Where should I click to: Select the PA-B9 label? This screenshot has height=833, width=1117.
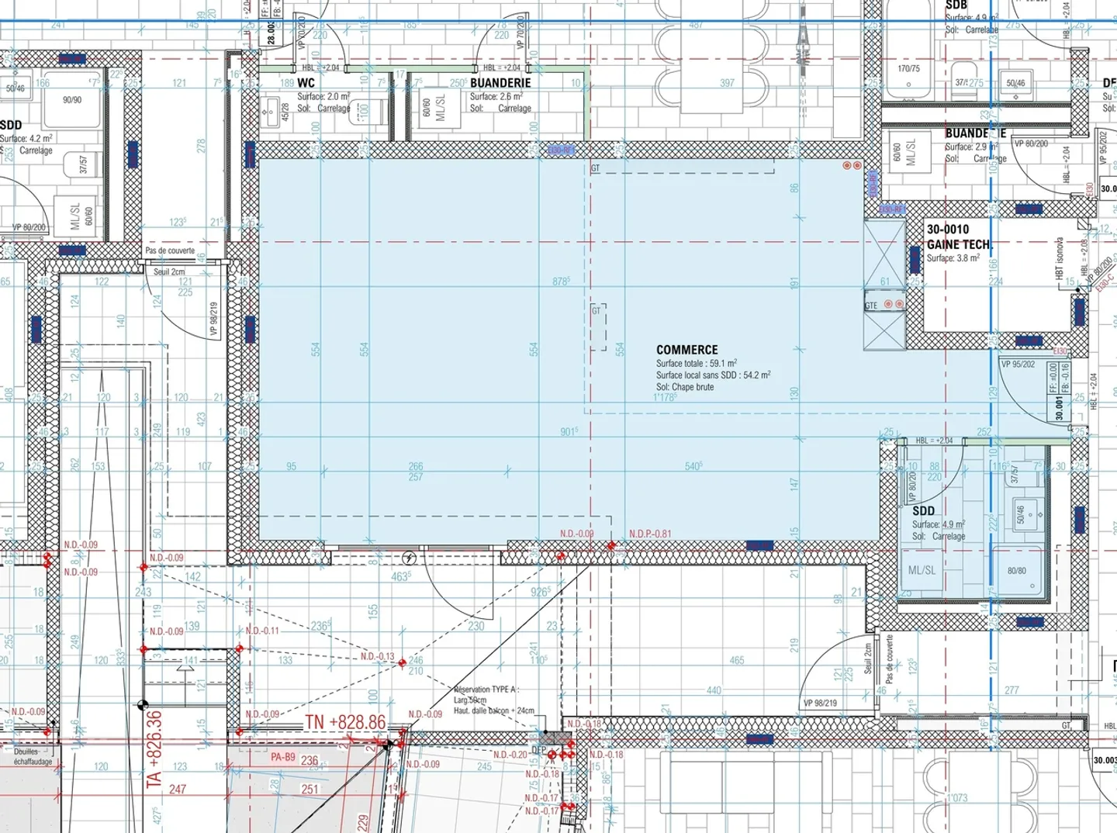coord(282,757)
